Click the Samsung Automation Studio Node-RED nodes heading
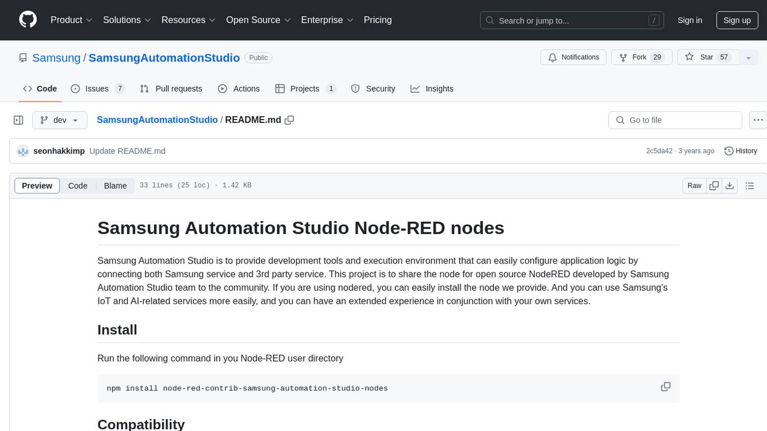 pyautogui.click(x=301, y=228)
